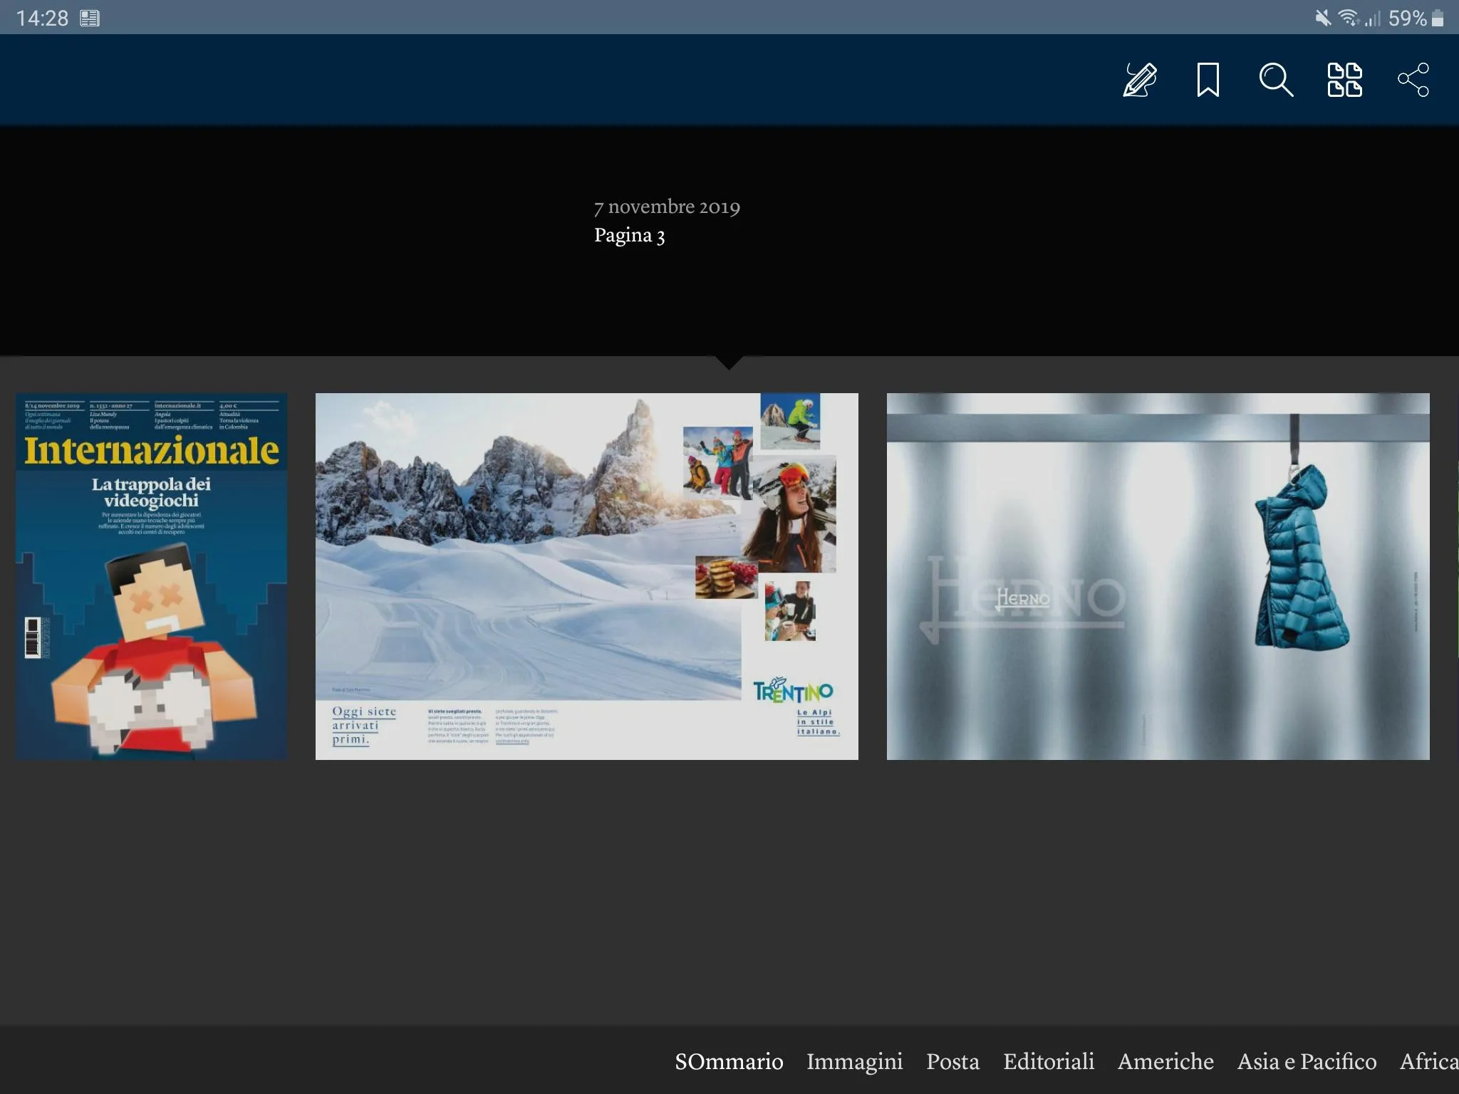Go to the Posta section

click(952, 1061)
